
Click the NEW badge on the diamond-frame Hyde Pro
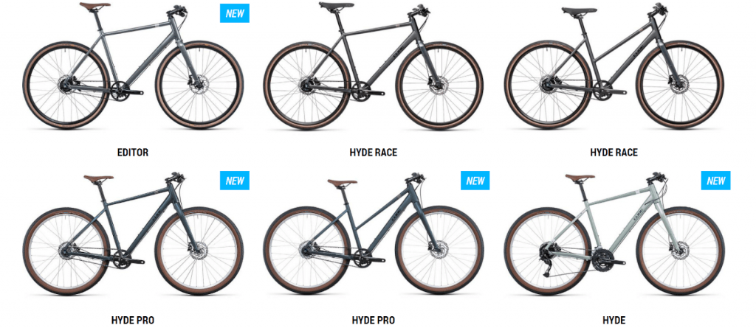tap(234, 181)
